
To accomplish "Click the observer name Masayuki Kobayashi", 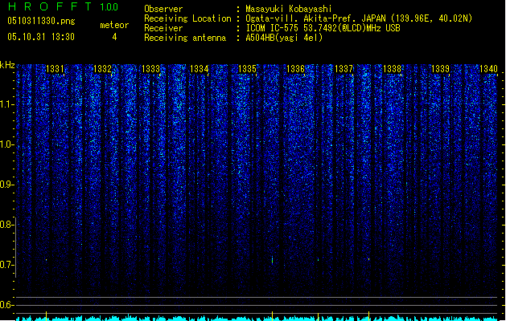I will point(289,9).
